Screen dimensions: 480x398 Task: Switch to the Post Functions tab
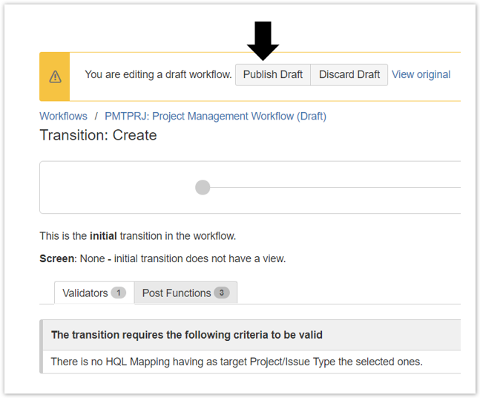point(177,293)
